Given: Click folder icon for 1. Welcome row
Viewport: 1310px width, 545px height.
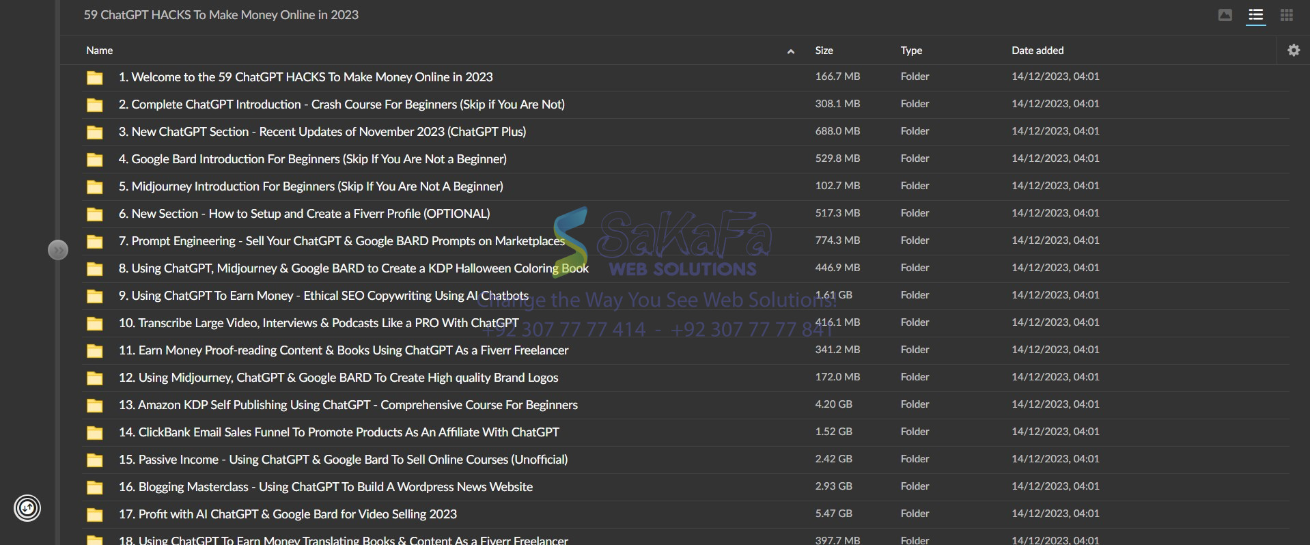Looking at the screenshot, I should 95,78.
